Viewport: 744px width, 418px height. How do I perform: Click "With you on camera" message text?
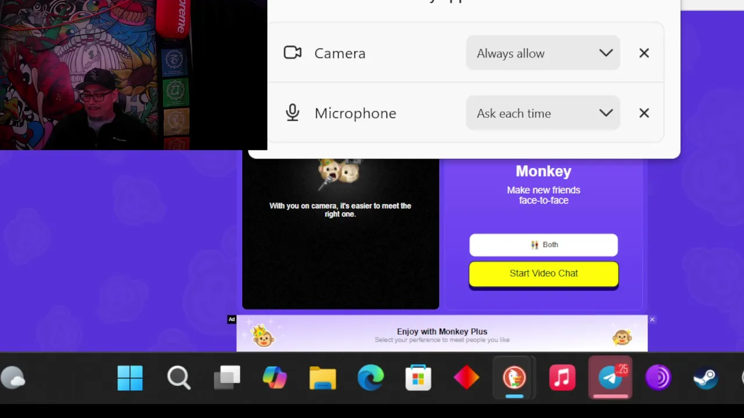tap(340, 210)
